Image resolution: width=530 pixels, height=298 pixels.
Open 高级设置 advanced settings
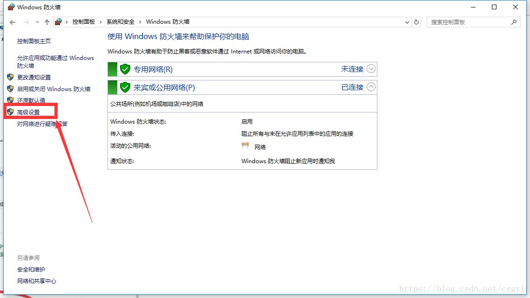point(28,112)
